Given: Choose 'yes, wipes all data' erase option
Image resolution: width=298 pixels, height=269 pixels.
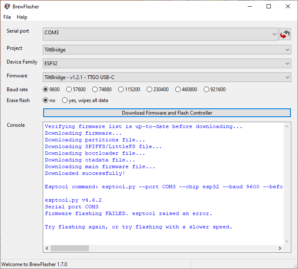Looking at the screenshot, I should point(85,100).
